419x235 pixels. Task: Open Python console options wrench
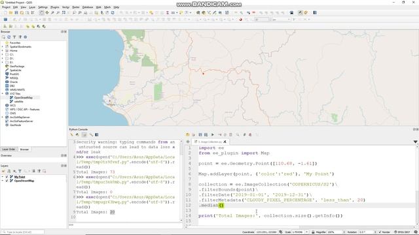click(91, 135)
